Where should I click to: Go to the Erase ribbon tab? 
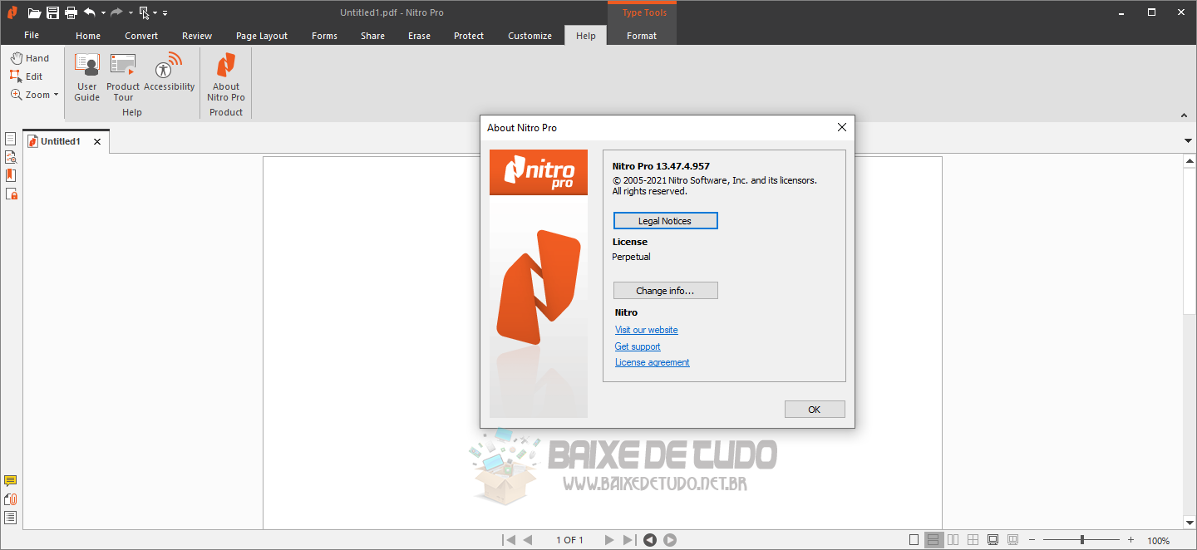click(419, 36)
